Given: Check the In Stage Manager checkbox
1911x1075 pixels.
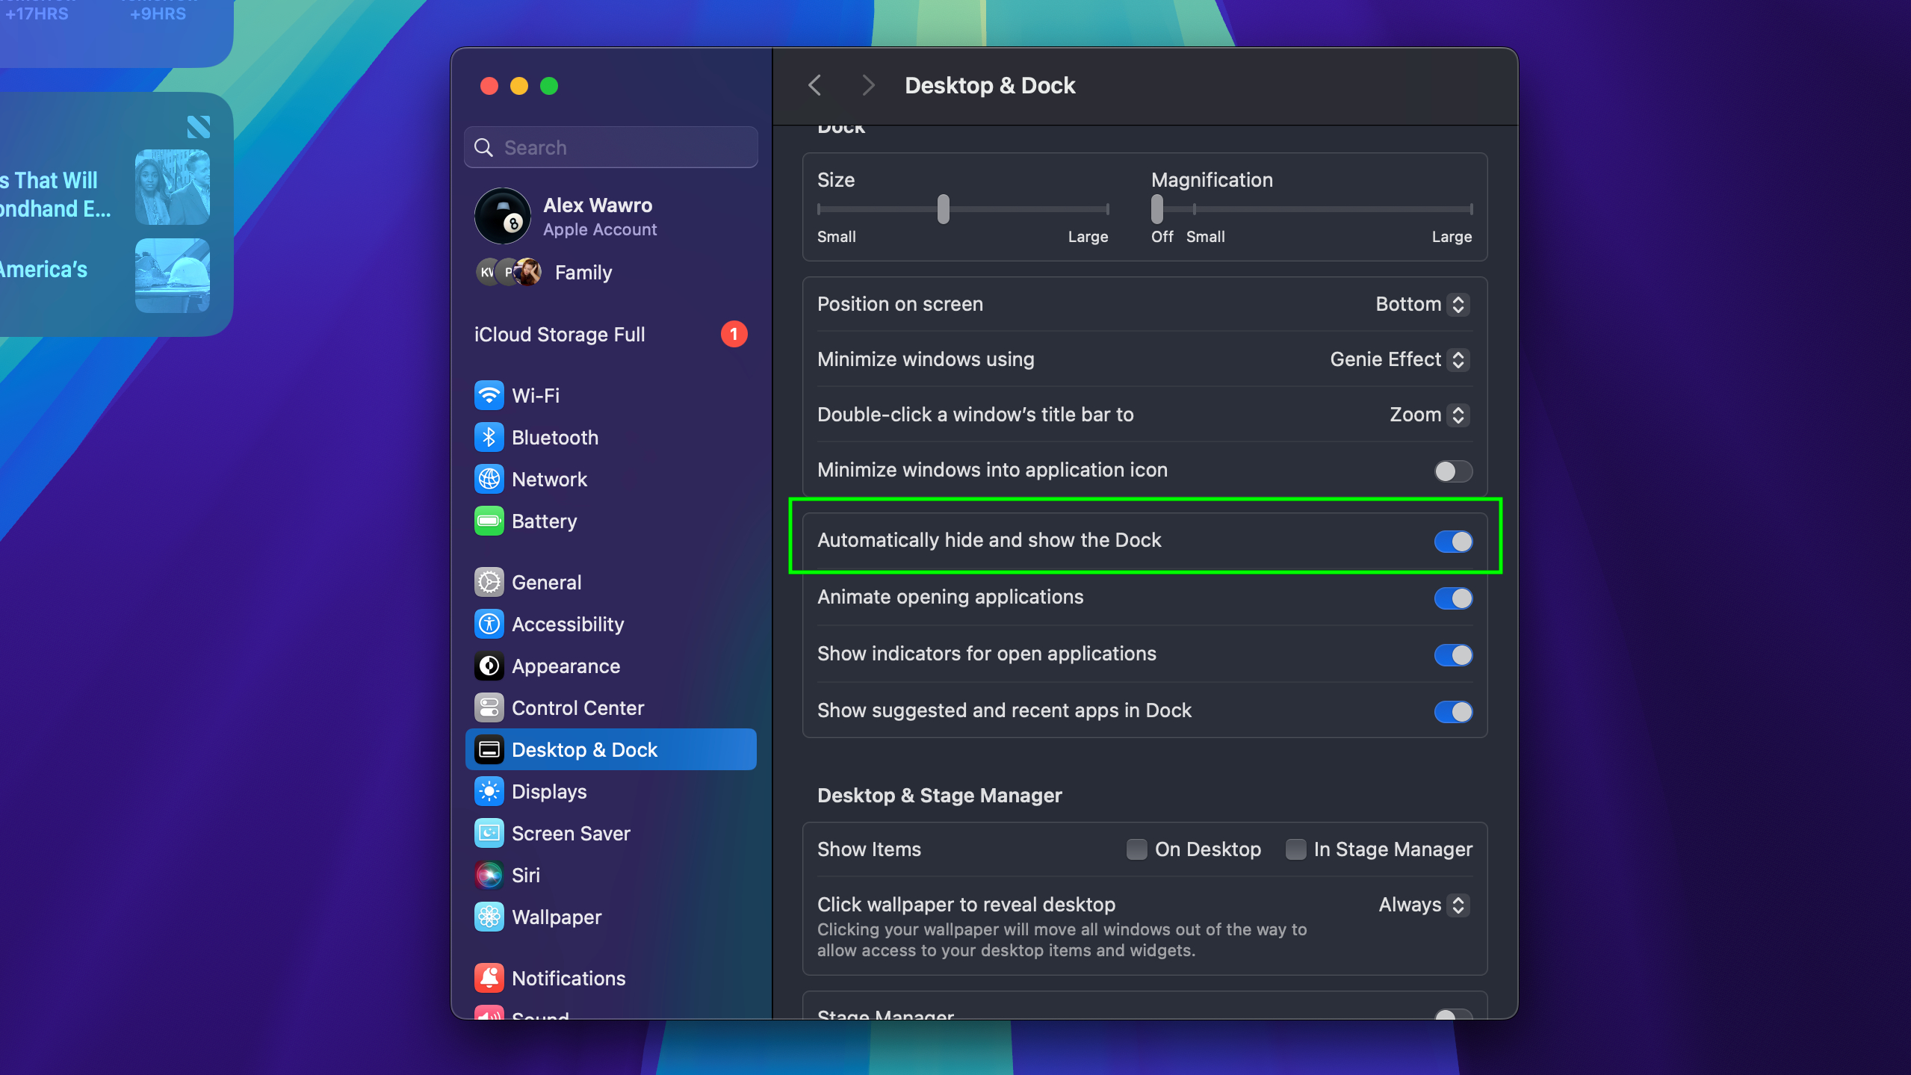Looking at the screenshot, I should [x=1295, y=849].
